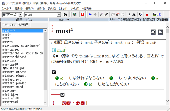Click the database transfer icon in toolbar
Viewport: 170px width, 111px height.
[118, 14]
